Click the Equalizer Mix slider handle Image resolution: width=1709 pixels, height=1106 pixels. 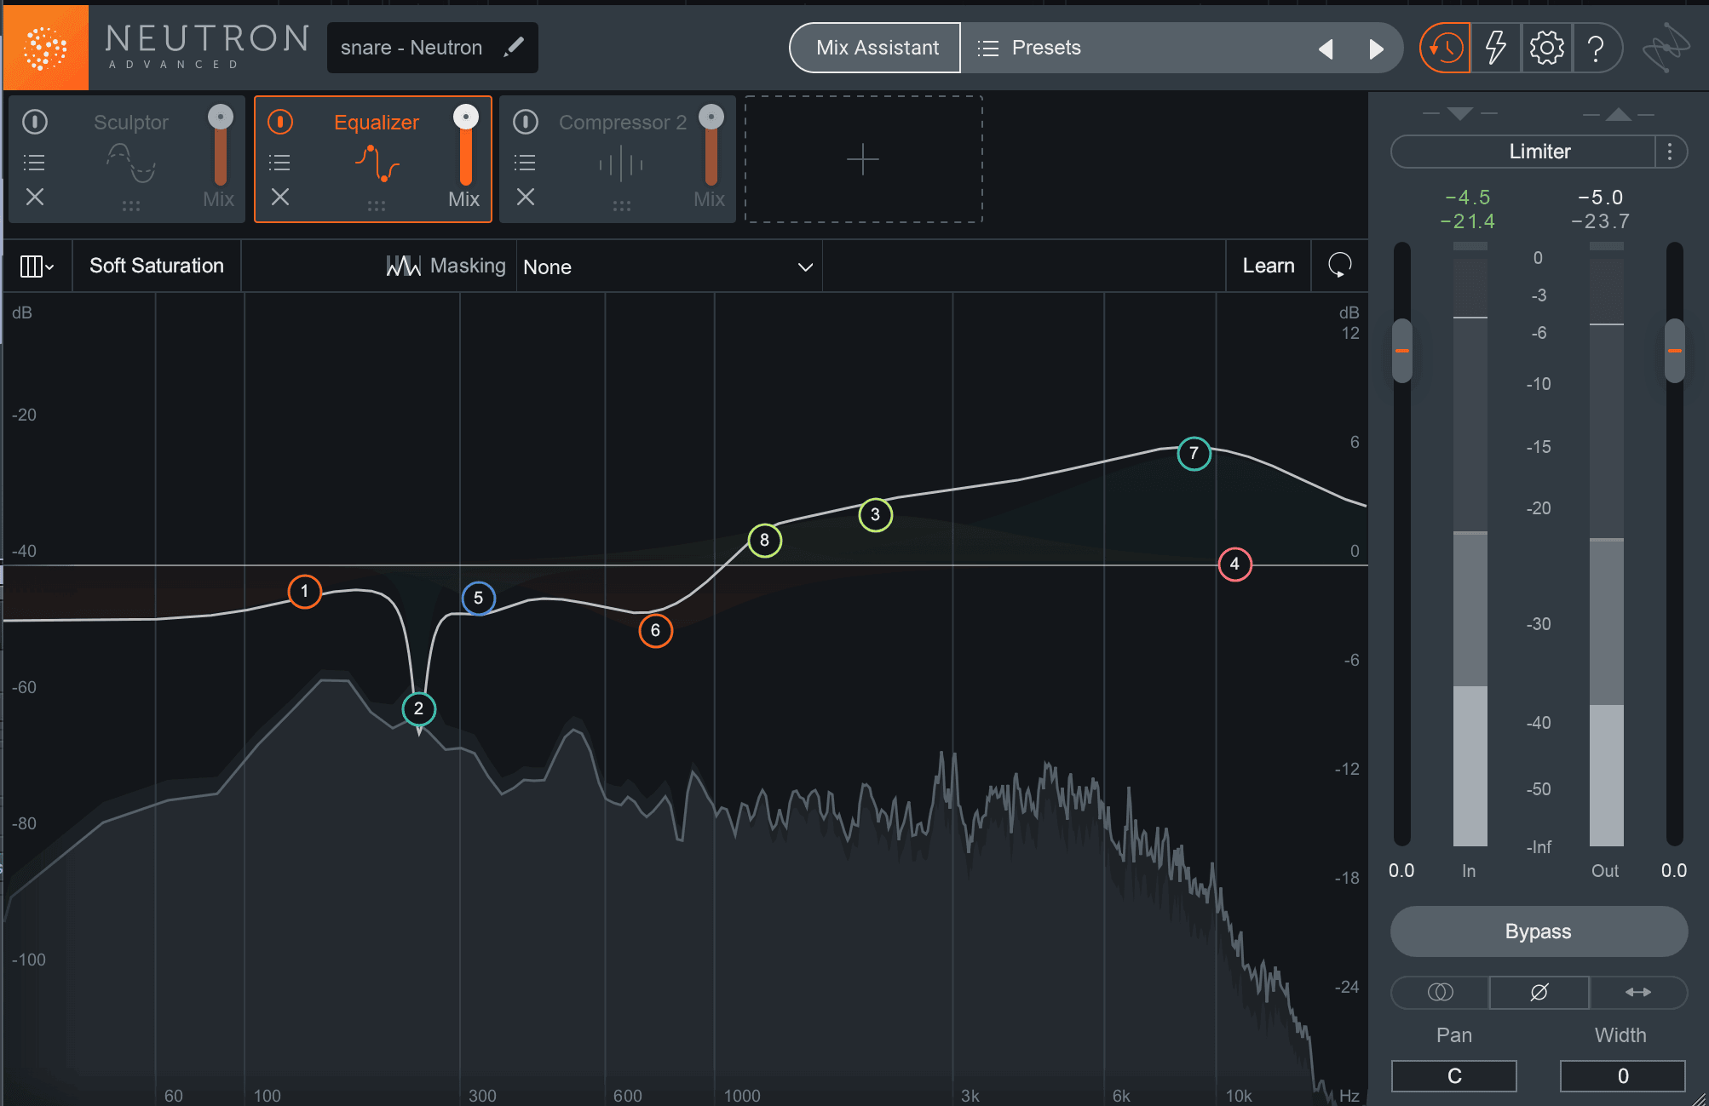pyautogui.click(x=466, y=117)
